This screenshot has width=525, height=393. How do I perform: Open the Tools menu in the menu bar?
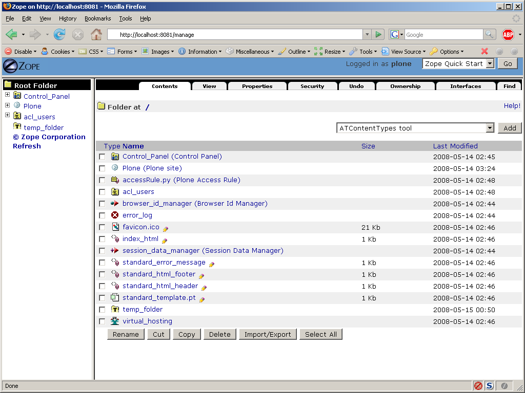tap(126, 18)
